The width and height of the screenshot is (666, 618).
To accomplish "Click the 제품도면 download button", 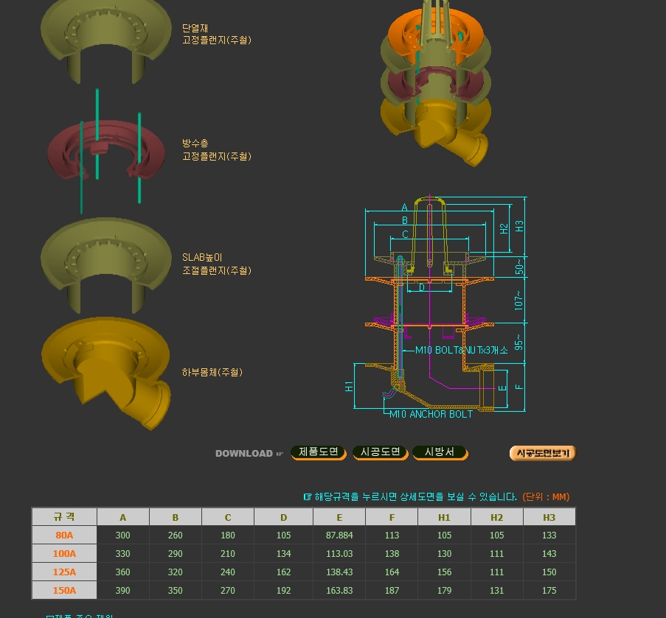I will [x=319, y=452].
